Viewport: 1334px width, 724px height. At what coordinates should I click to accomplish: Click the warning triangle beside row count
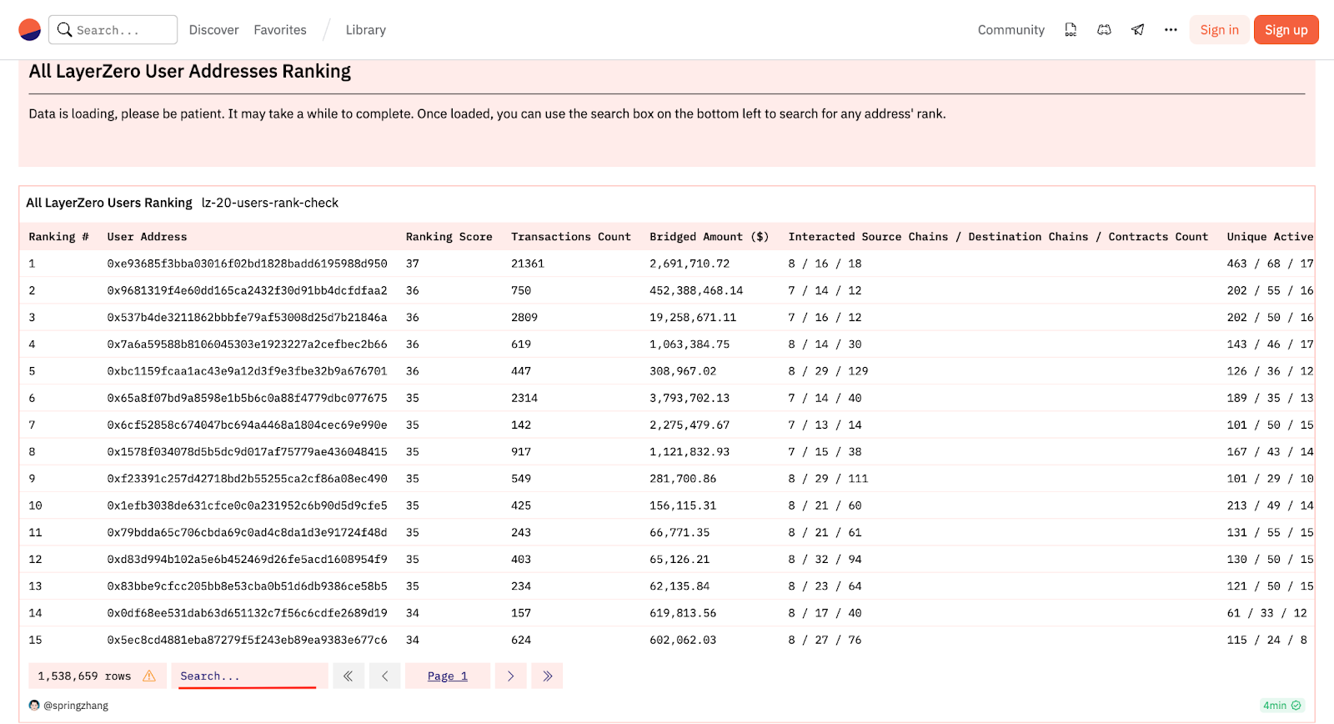coord(149,676)
